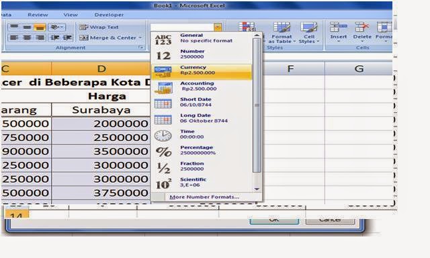The width and height of the screenshot is (430, 258).
Task: Select column G header
Action: [359, 69]
